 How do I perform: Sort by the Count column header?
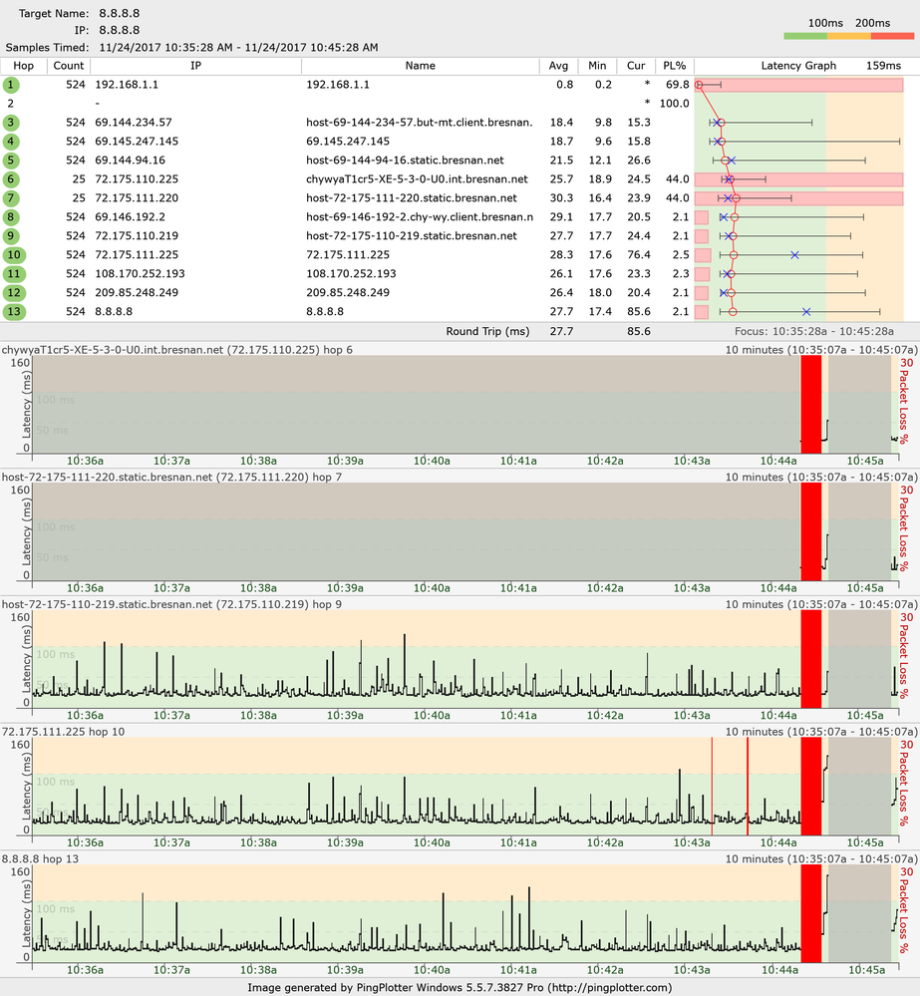click(69, 66)
